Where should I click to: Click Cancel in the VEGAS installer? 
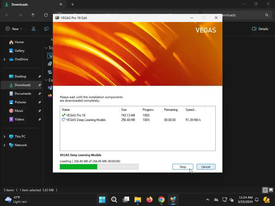(x=206, y=167)
